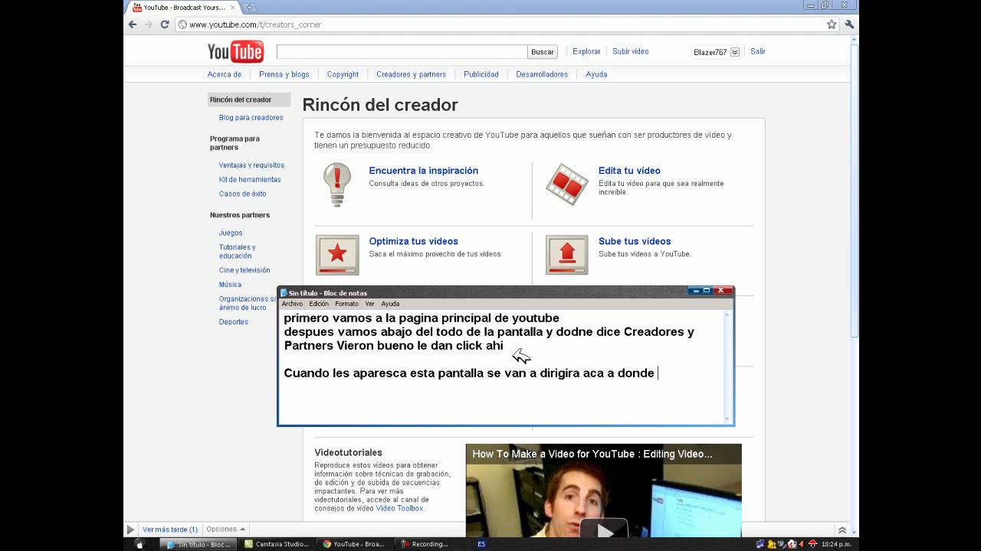Open Notepad Edición menu

click(319, 304)
